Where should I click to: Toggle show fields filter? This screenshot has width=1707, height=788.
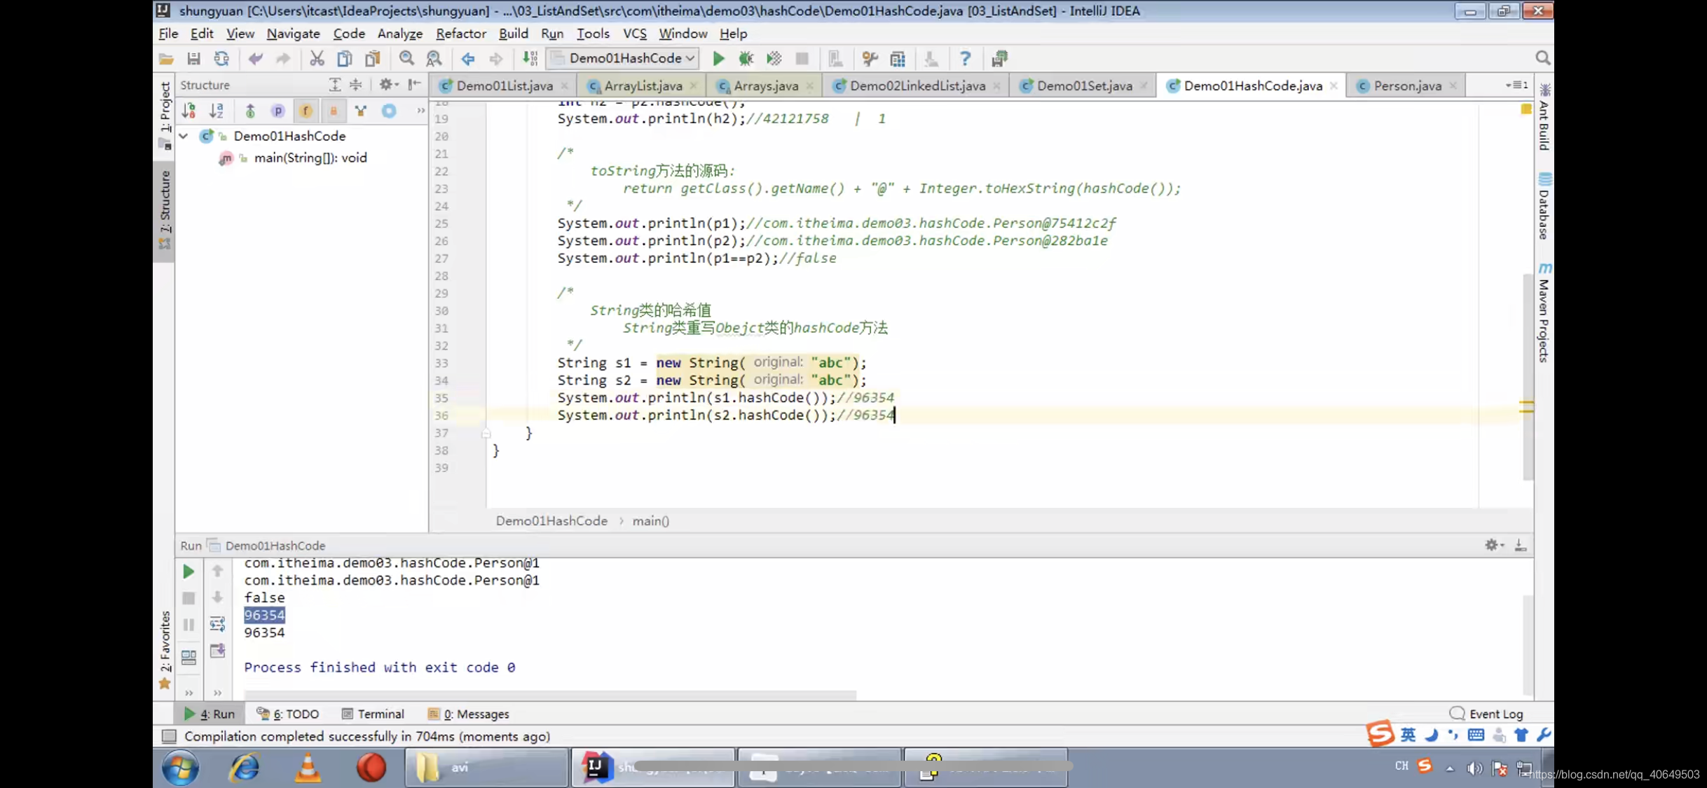pos(306,111)
